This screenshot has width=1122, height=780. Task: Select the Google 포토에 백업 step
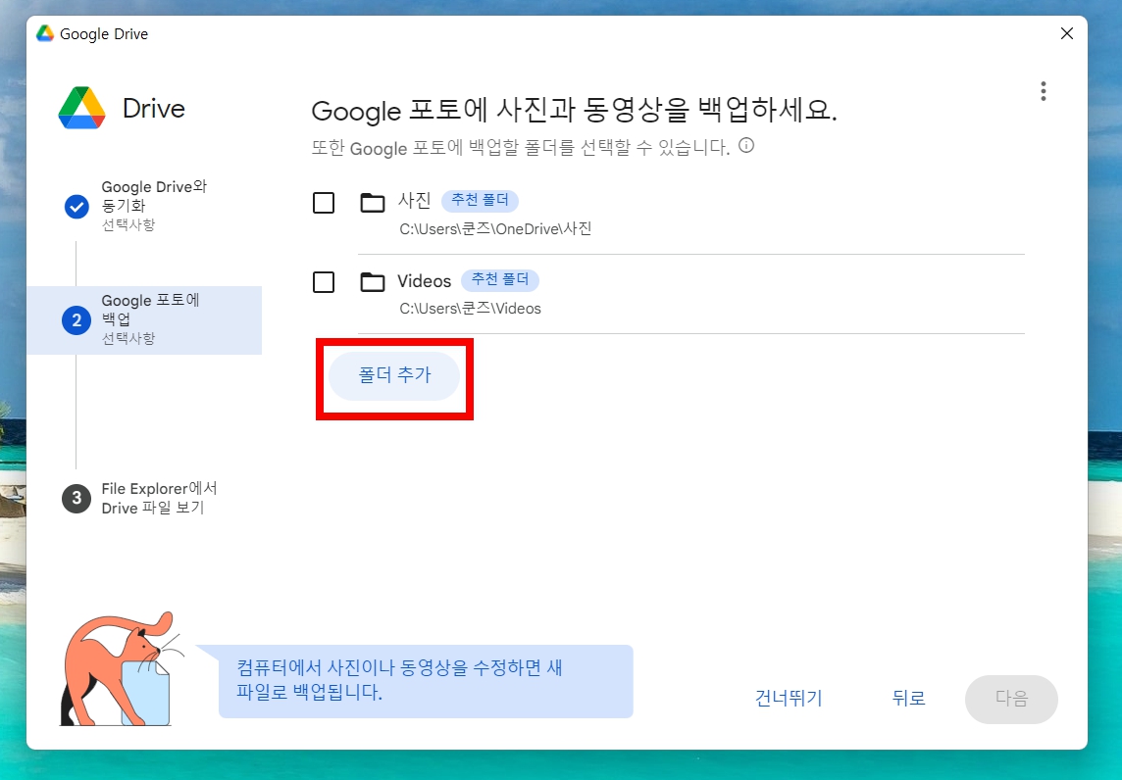144,319
